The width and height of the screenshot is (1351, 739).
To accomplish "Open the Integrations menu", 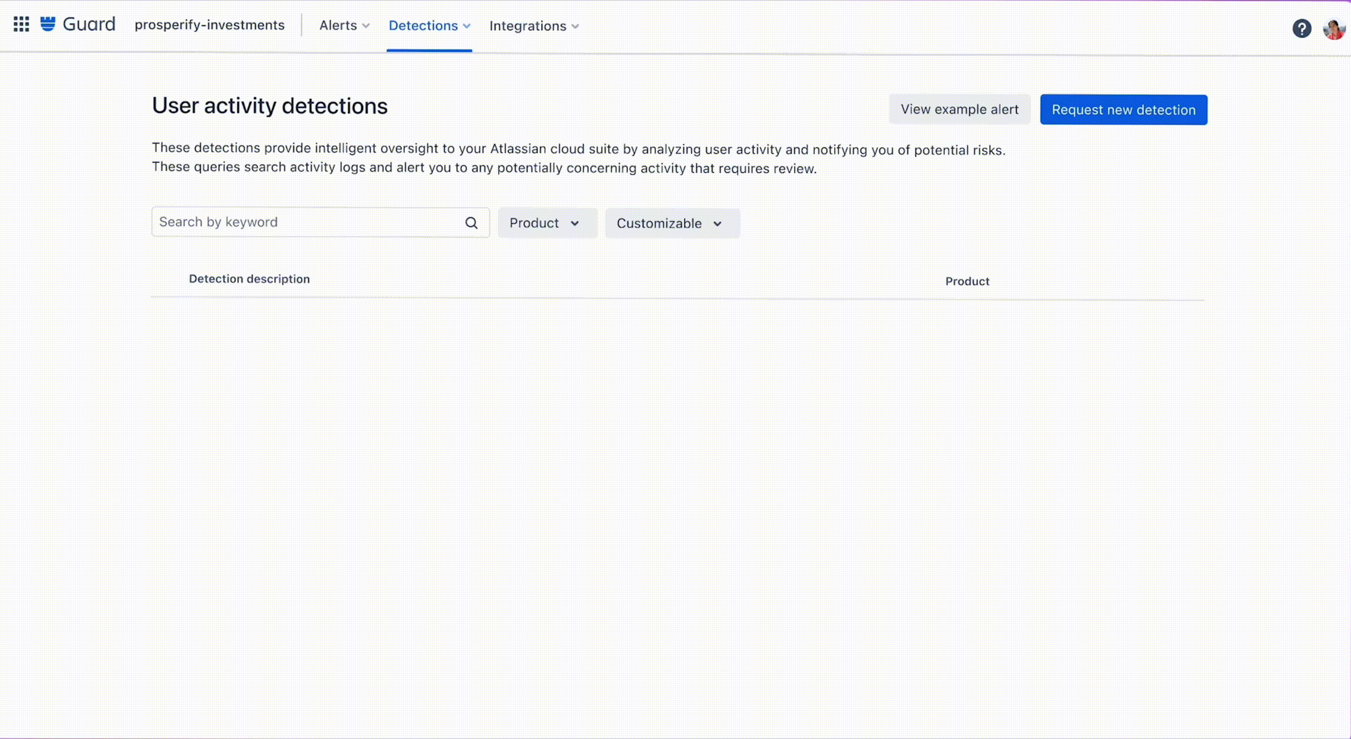I will pos(534,26).
